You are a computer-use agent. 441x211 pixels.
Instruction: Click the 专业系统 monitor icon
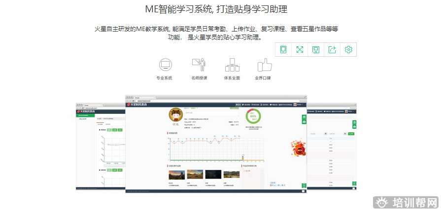pyautogui.click(x=164, y=65)
